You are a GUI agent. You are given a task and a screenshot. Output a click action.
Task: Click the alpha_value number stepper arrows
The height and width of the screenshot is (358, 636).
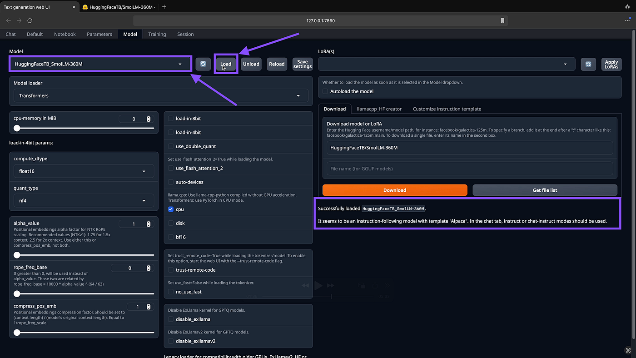click(x=149, y=224)
